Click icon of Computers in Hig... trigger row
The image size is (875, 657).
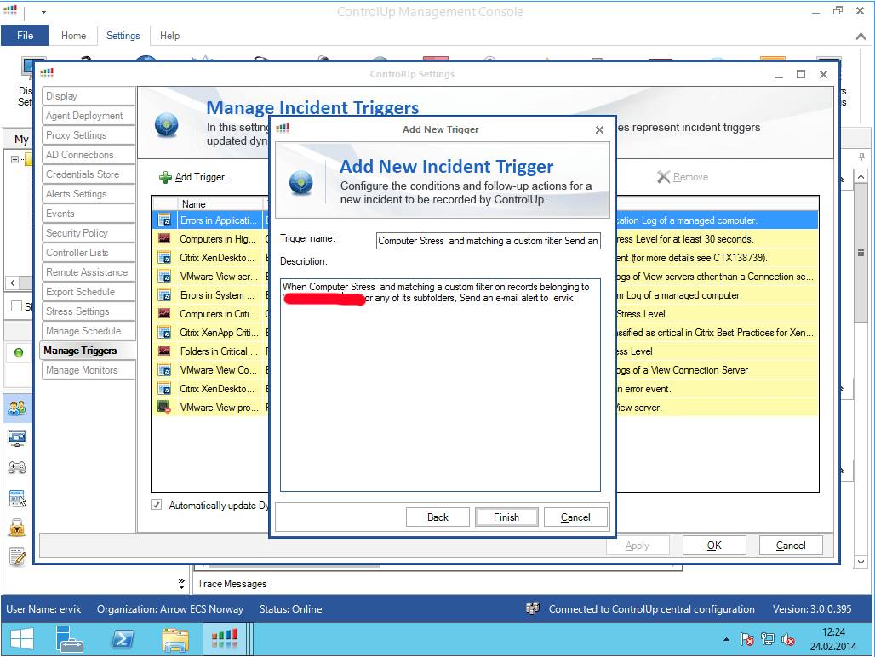coord(164,238)
